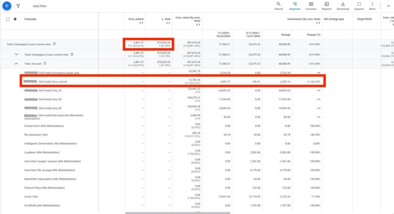Image resolution: width=394 pixels, height=214 pixels.
Task: Download the table data
Action: click(342, 6)
